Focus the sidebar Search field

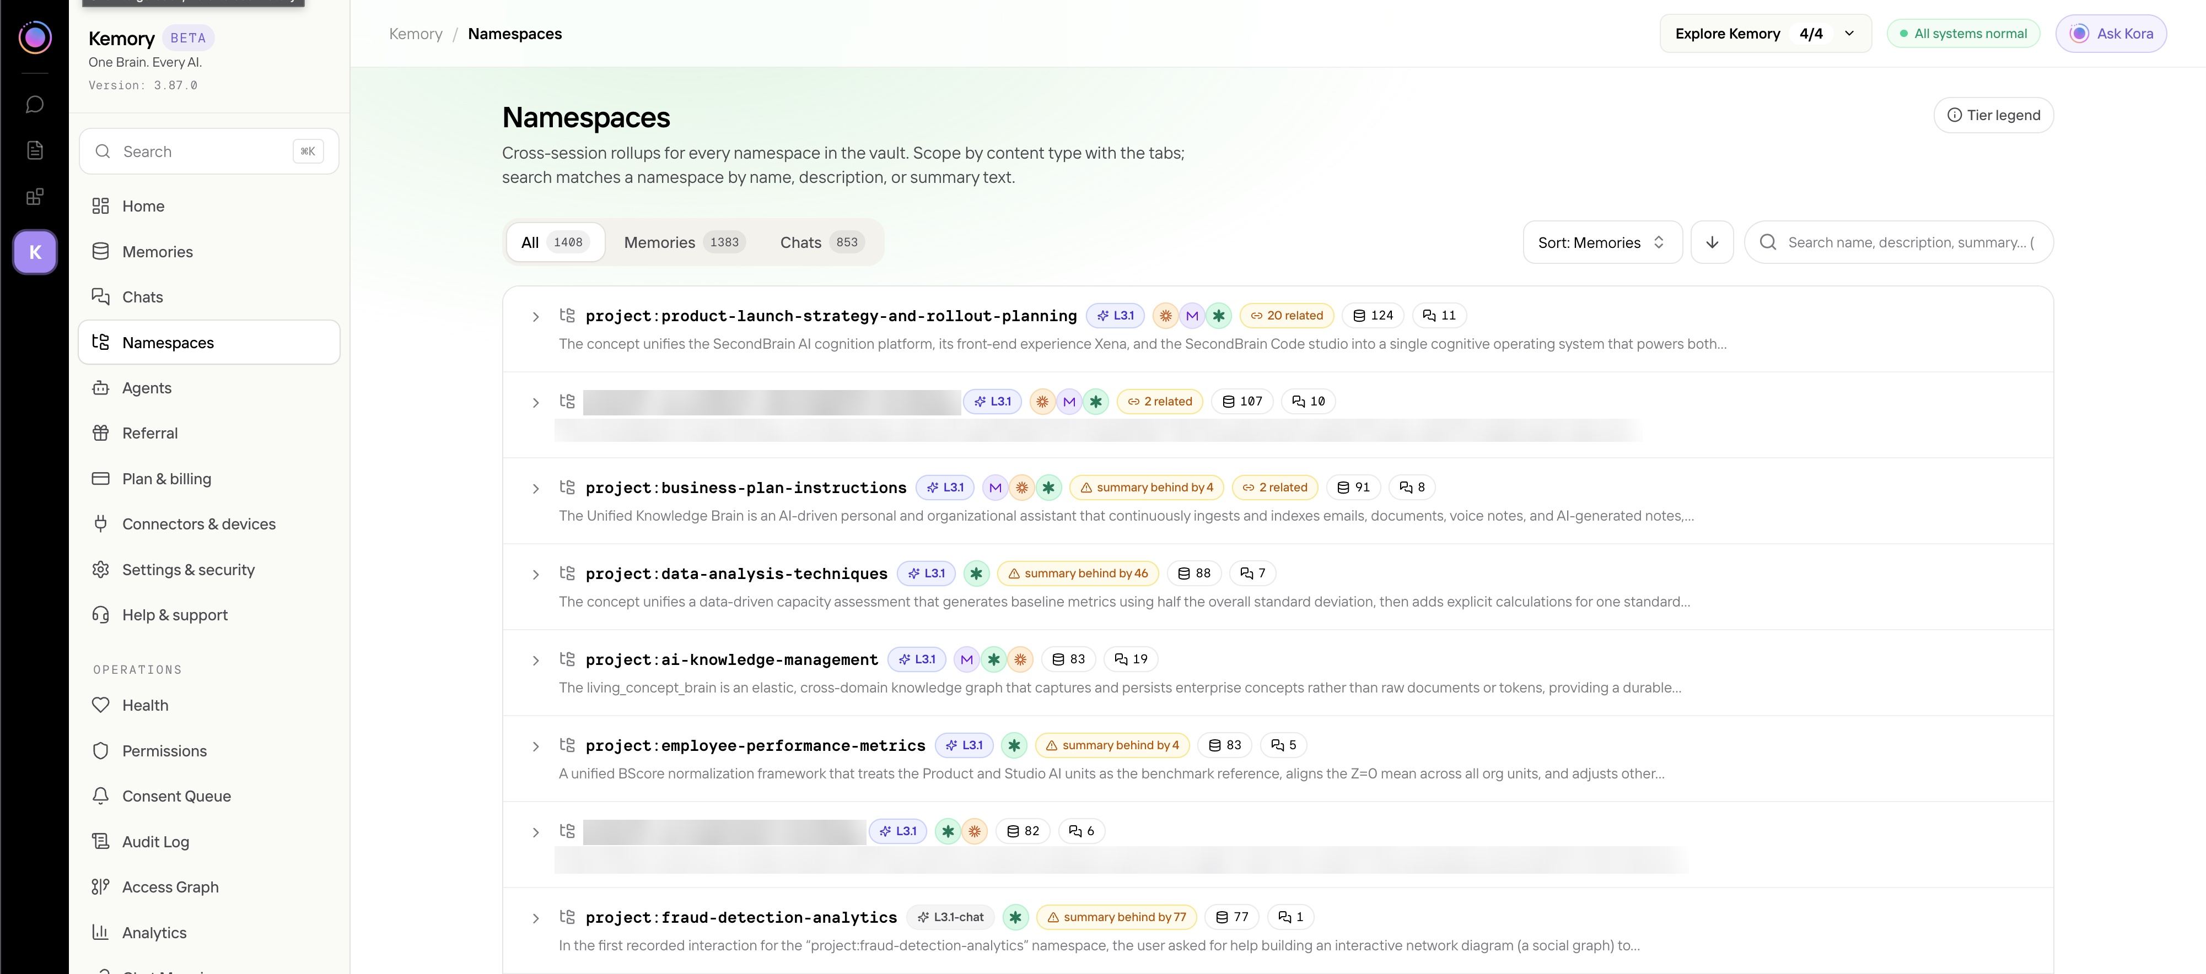click(x=209, y=151)
